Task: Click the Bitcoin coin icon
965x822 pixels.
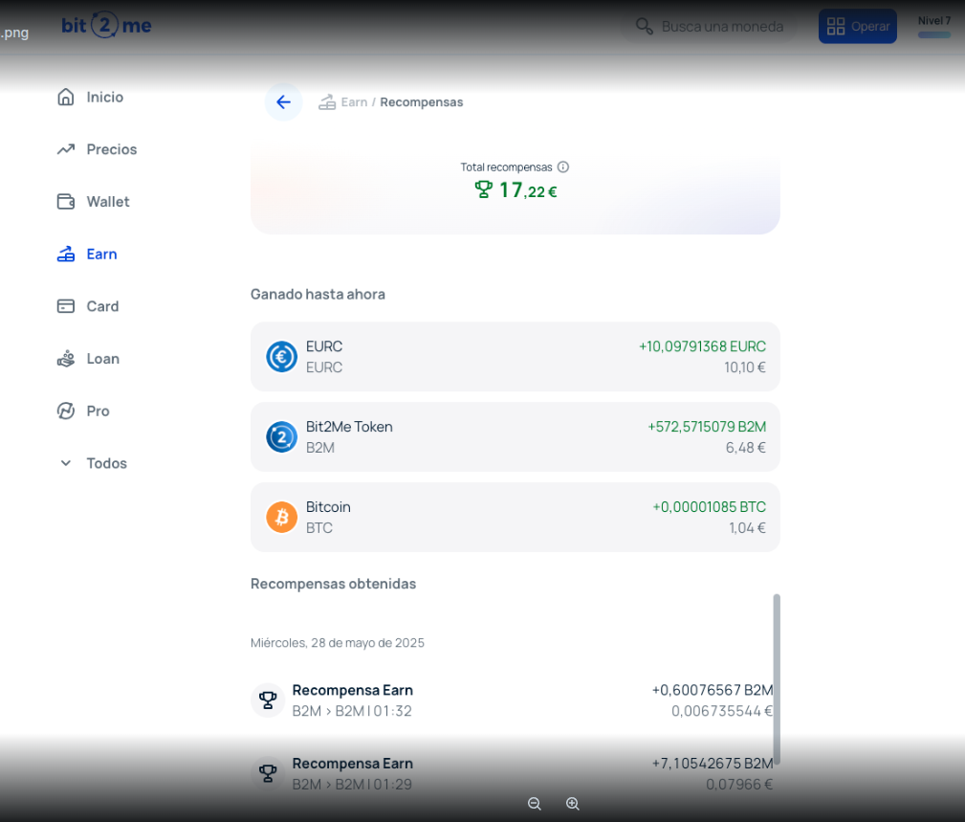Action: (282, 517)
